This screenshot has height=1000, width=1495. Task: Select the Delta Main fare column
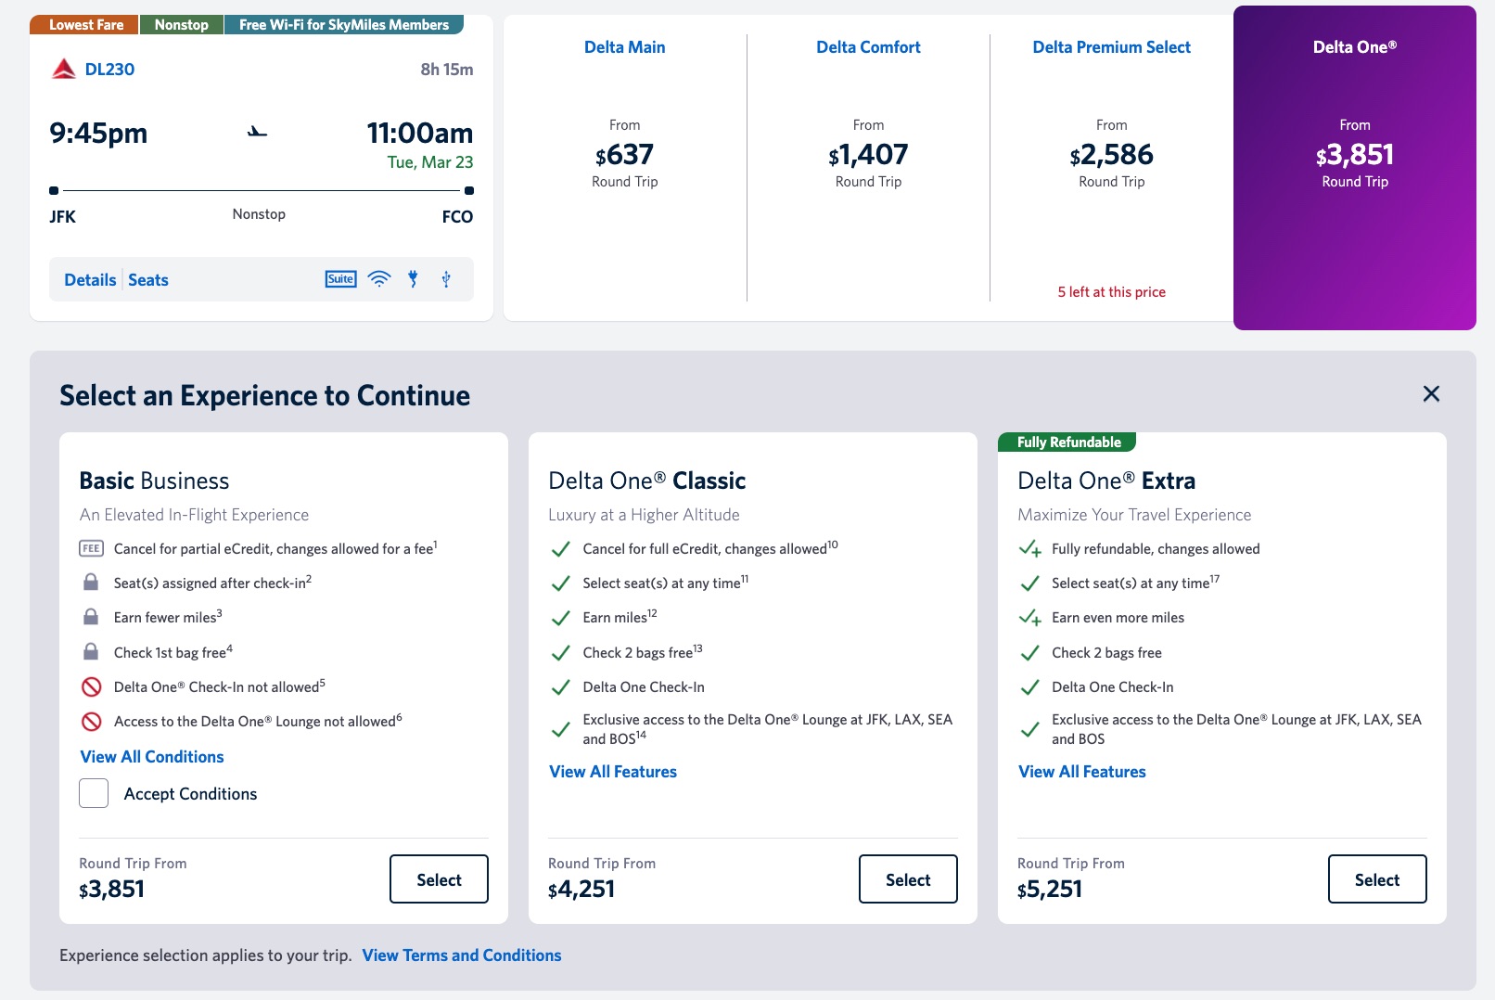(x=625, y=168)
